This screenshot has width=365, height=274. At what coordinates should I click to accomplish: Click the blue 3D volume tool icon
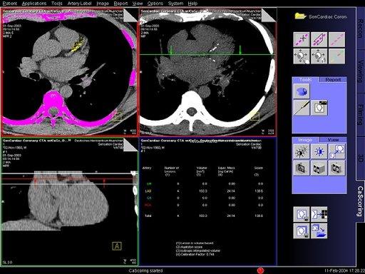[x=302, y=91]
